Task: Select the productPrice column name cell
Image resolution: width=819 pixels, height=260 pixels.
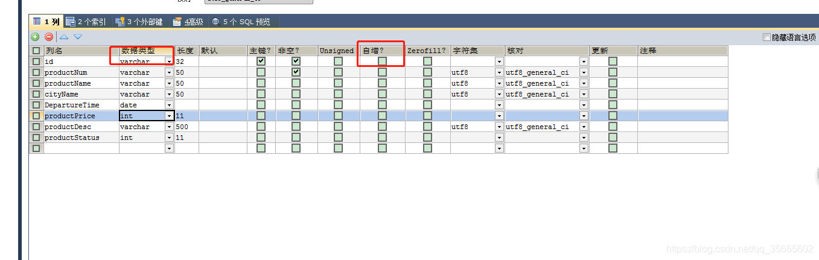Action: pos(81,116)
